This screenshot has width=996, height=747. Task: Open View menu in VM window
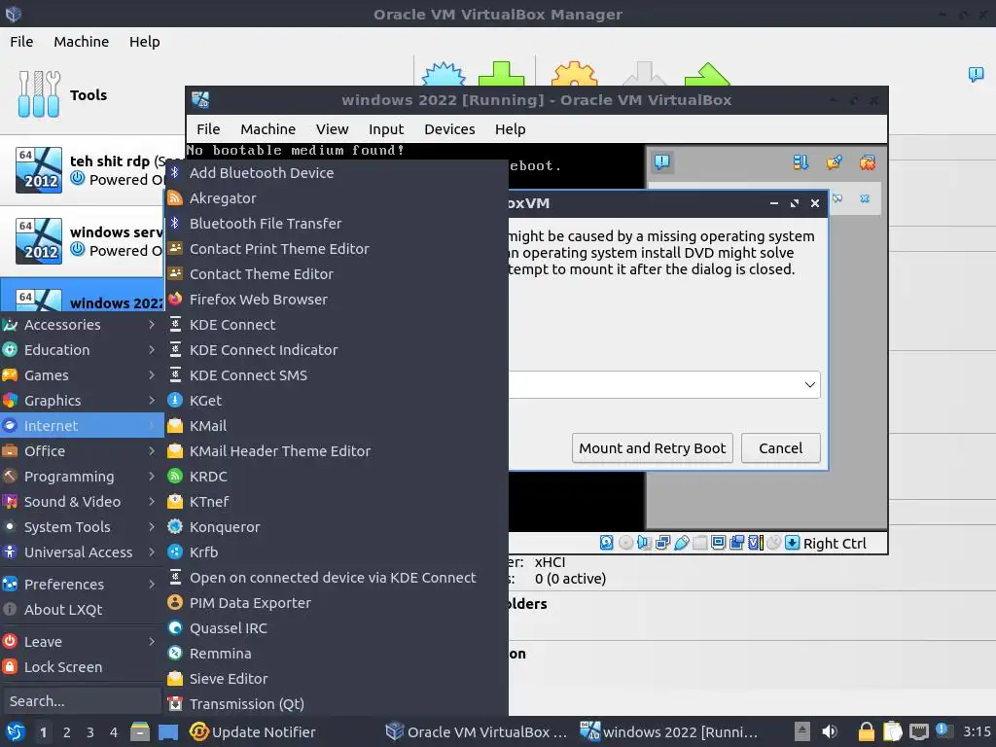pyautogui.click(x=333, y=129)
